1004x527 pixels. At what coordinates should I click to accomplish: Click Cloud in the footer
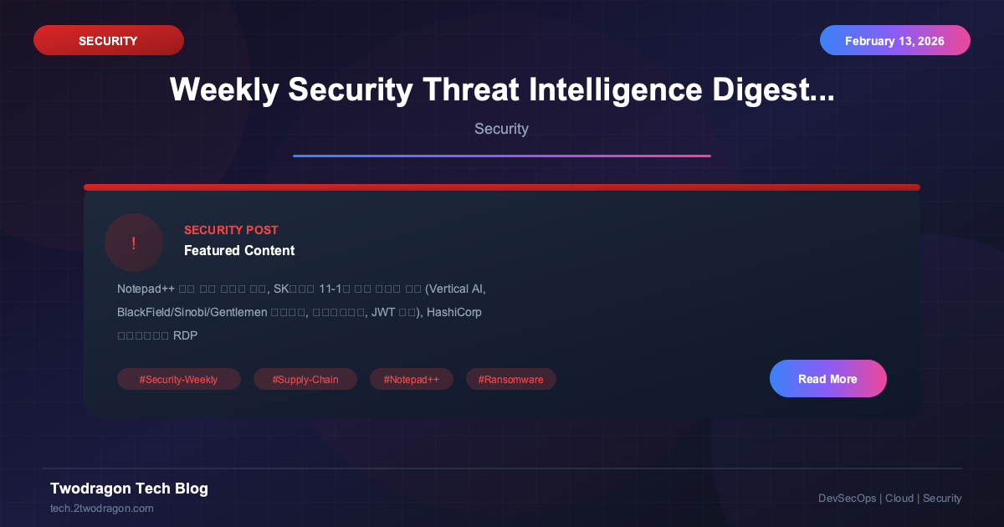click(x=899, y=498)
